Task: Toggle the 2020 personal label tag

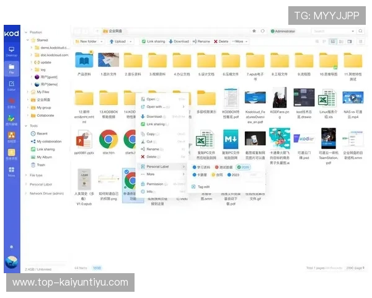Action: pyautogui.click(x=244, y=167)
